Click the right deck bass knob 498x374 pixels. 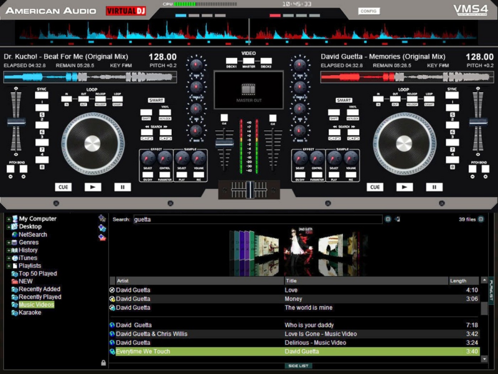(x=299, y=130)
